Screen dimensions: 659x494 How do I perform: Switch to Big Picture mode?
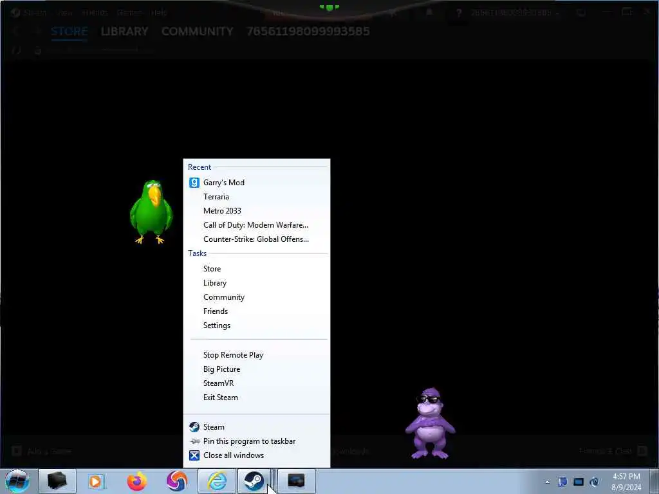[x=256, y=369]
